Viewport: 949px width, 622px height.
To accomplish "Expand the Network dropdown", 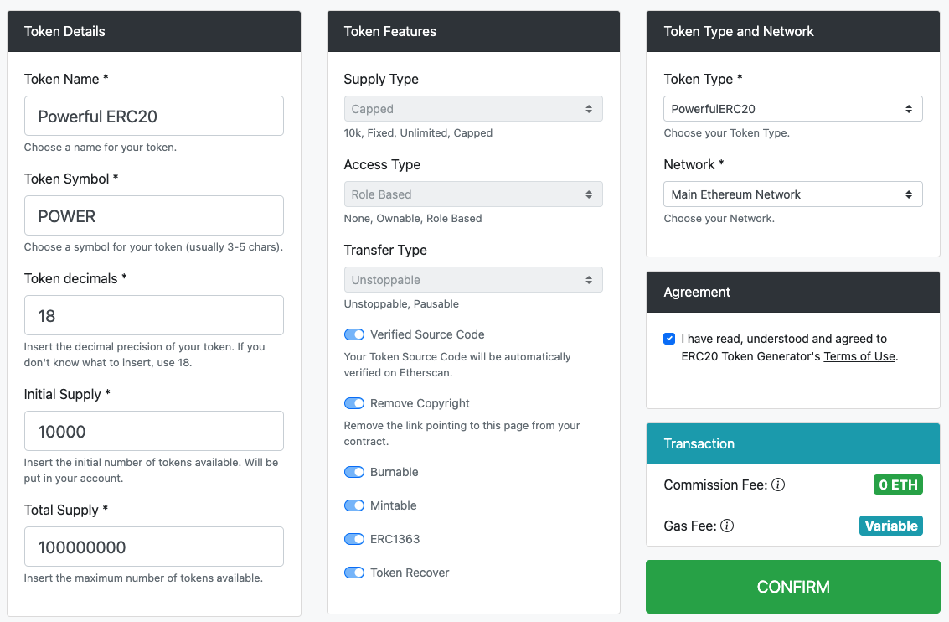I will (792, 194).
